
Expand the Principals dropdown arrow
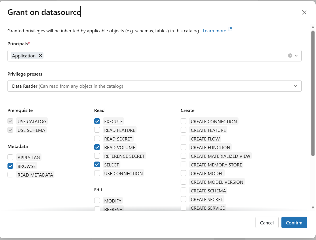(x=296, y=56)
